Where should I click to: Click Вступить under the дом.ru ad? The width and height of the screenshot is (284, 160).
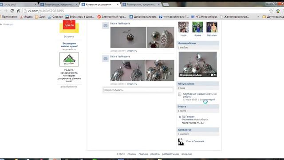tap(69, 36)
